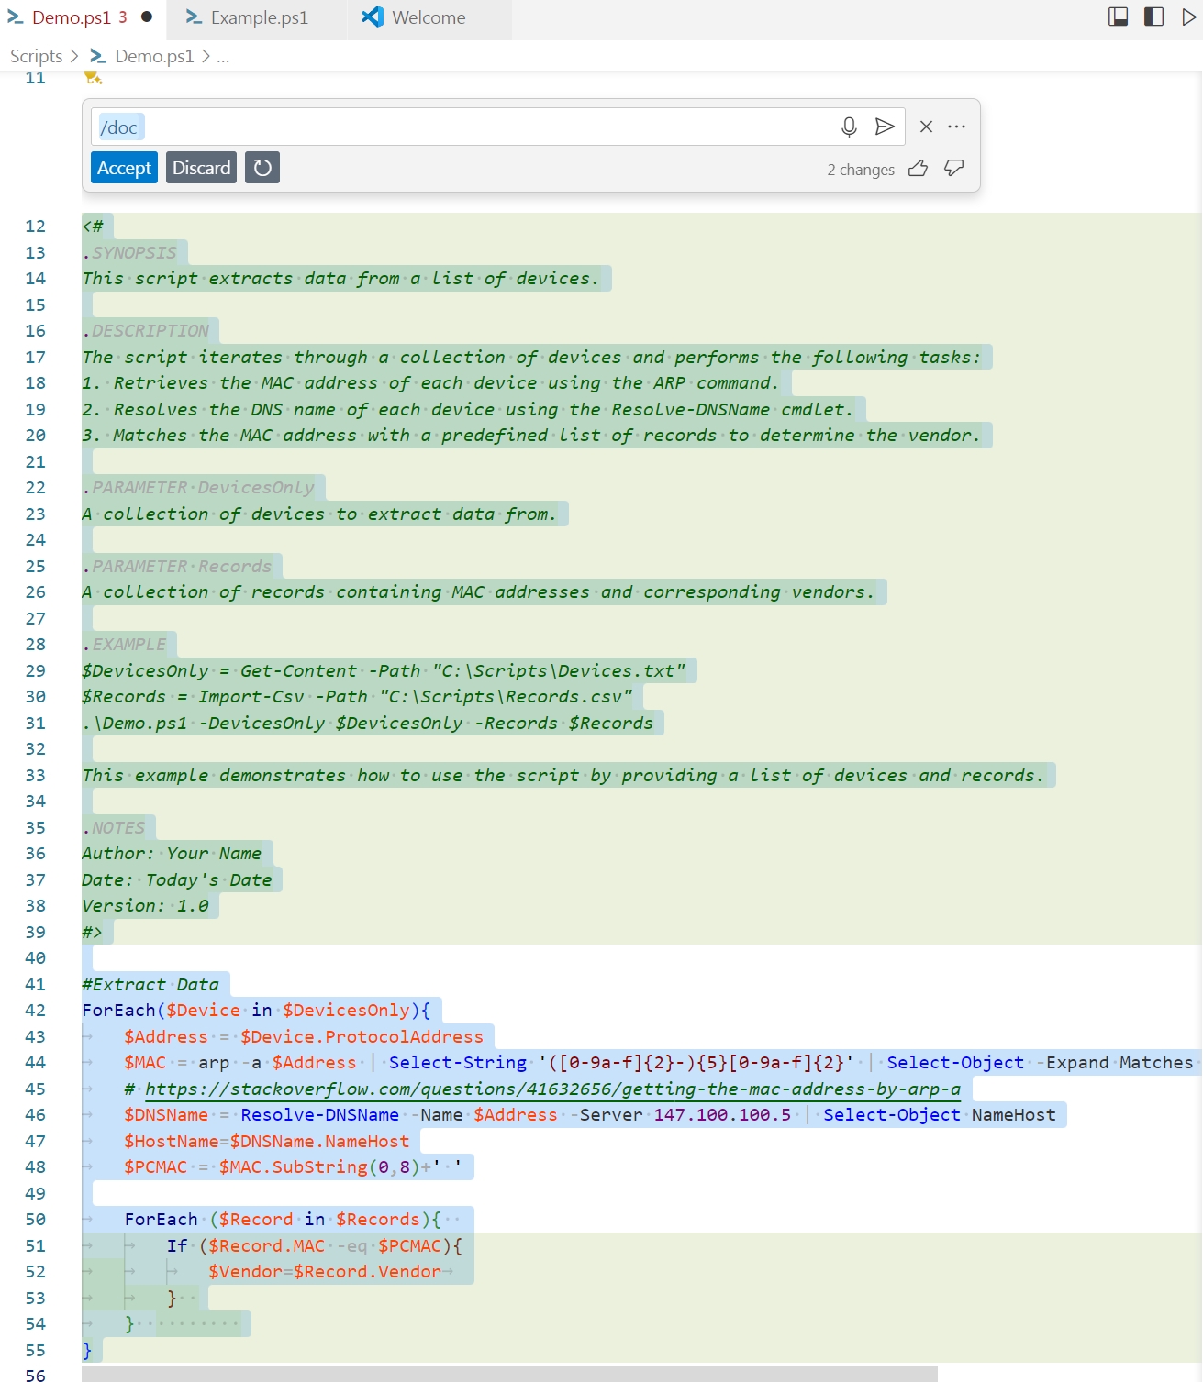Expand the breadcrumb chevron after Scripts
Viewport: 1203px width, 1382px height.
click(x=72, y=56)
